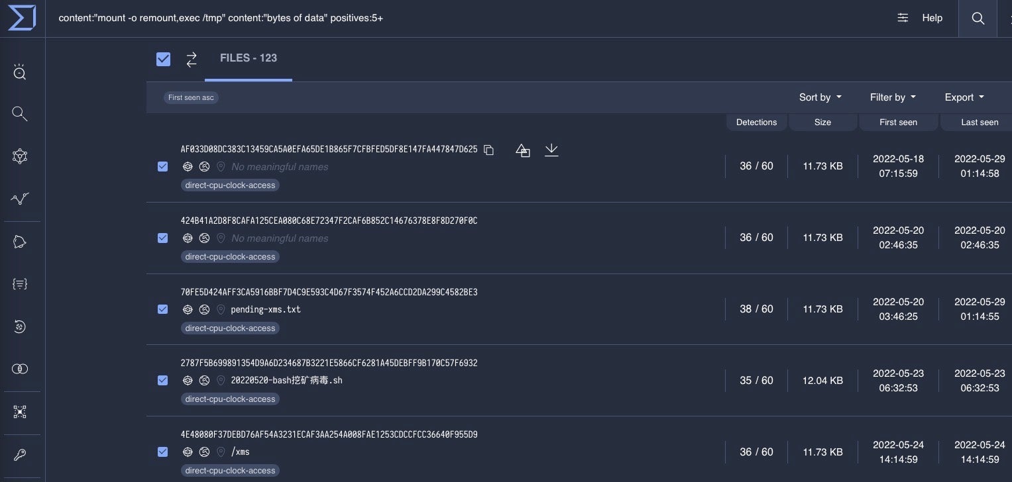Click the magnifying glass search button in header
The image size is (1012, 482).
(x=978, y=19)
